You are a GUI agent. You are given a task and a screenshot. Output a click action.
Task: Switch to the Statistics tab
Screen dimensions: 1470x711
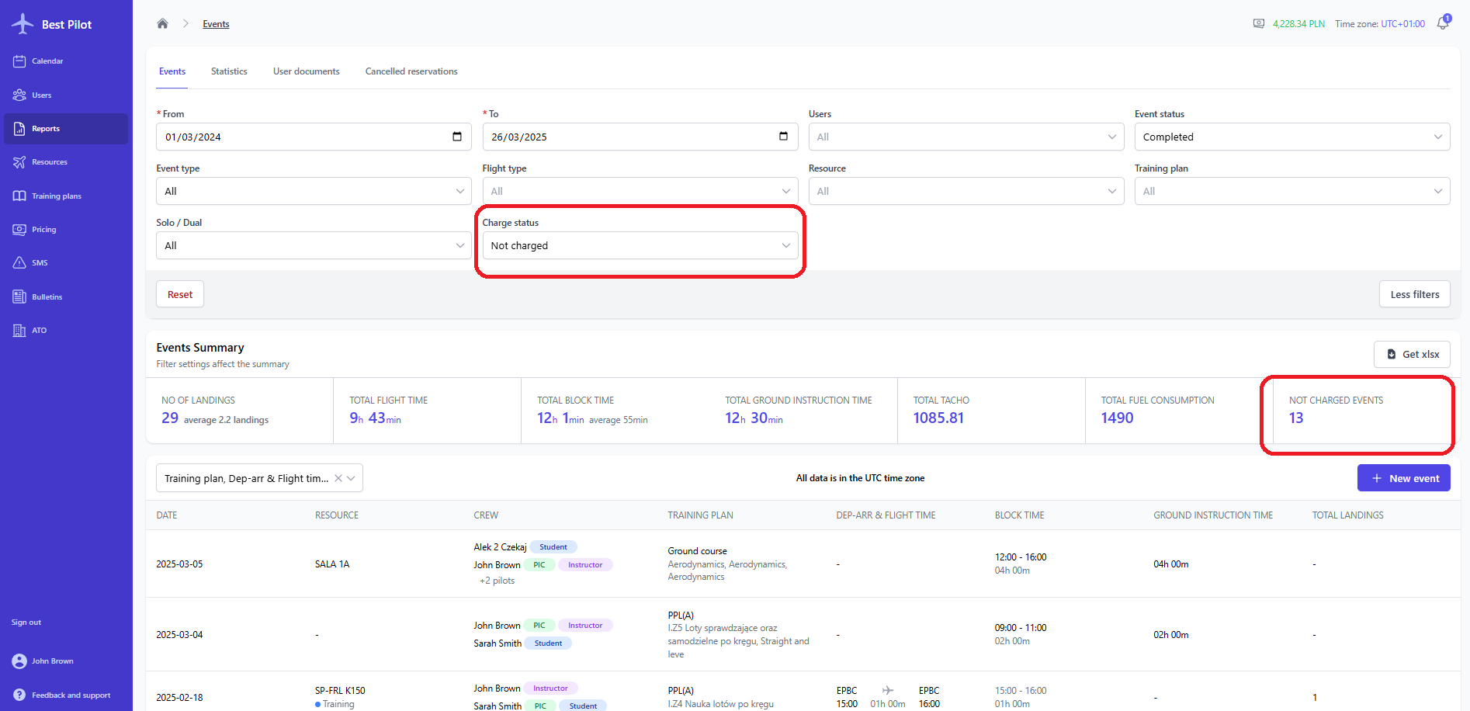click(229, 71)
